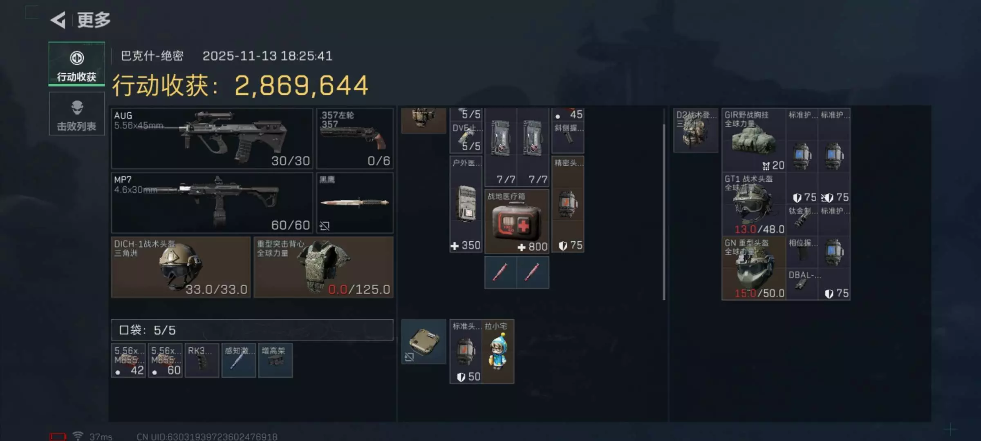Click the GIR野战胸挂 chest rig

pyautogui.click(x=754, y=140)
